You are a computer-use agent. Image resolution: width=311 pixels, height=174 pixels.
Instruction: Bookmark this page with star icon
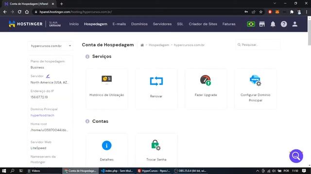261,12
